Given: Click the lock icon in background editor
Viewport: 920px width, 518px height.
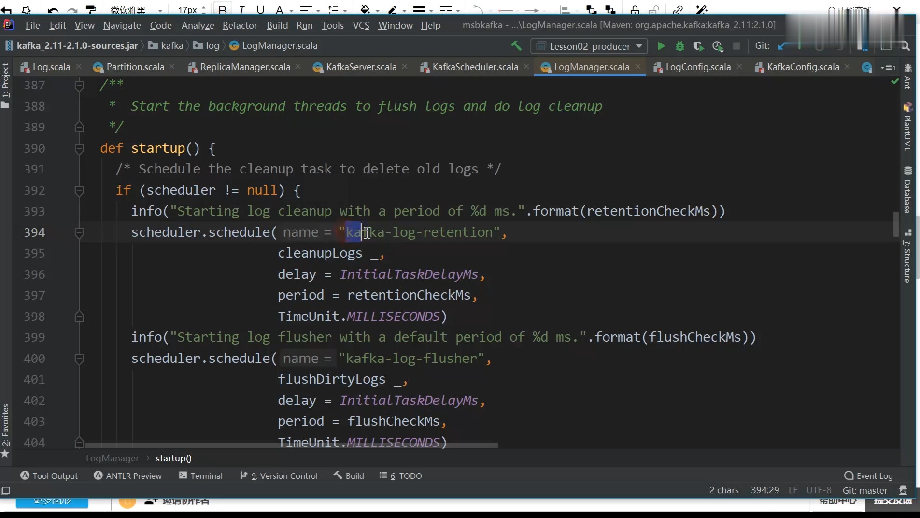Looking at the screenshot, I should pyautogui.click(x=635, y=10).
